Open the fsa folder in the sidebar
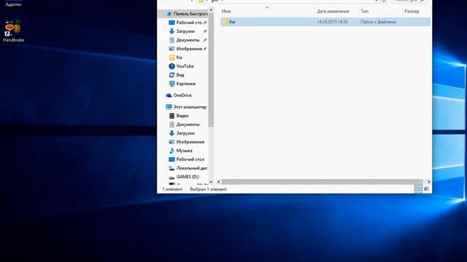467x262 pixels. pyautogui.click(x=175, y=57)
